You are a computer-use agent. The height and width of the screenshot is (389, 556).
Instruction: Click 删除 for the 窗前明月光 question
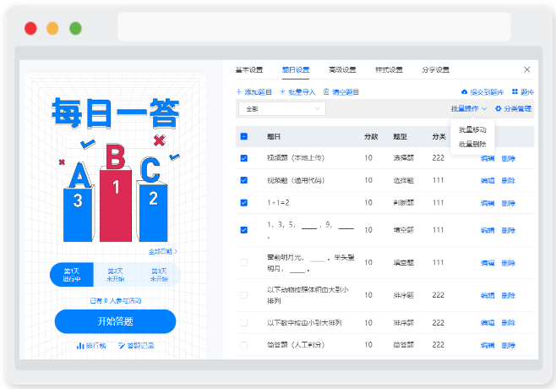pos(508,263)
